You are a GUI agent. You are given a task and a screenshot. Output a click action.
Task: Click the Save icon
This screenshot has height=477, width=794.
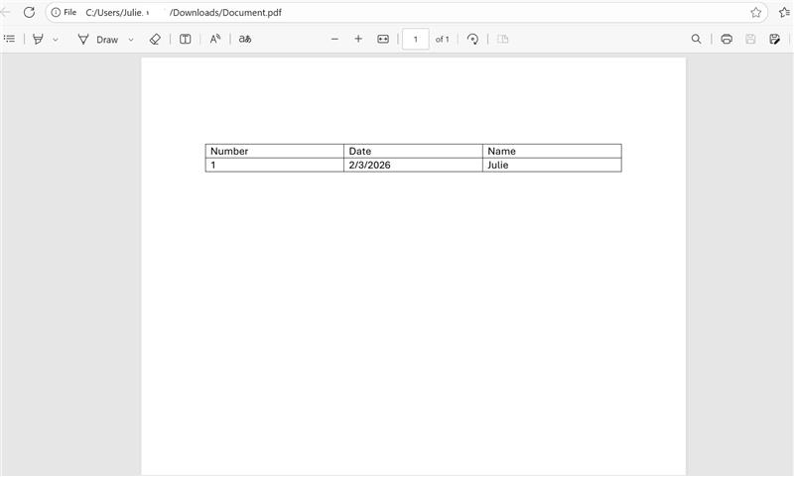750,39
